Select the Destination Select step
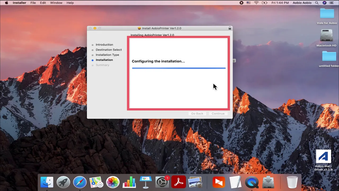This screenshot has height=191, width=339. [109, 50]
